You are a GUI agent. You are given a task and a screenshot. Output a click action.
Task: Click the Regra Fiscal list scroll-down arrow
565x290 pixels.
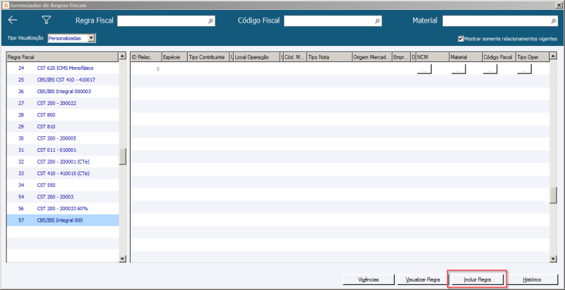coord(122,258)
